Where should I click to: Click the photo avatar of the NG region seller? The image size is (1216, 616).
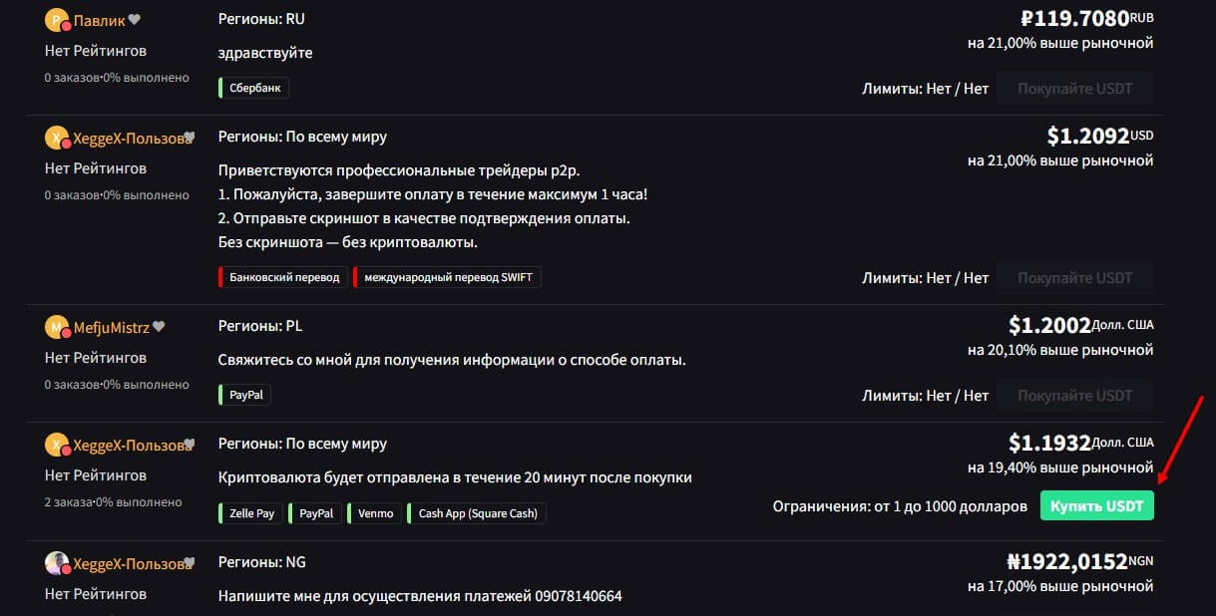[x=57, y=564]
